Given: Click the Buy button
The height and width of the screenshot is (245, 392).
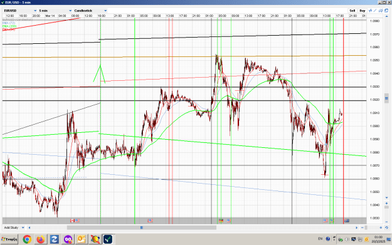Looking at the screenshot, I should (x=363, y=11).
